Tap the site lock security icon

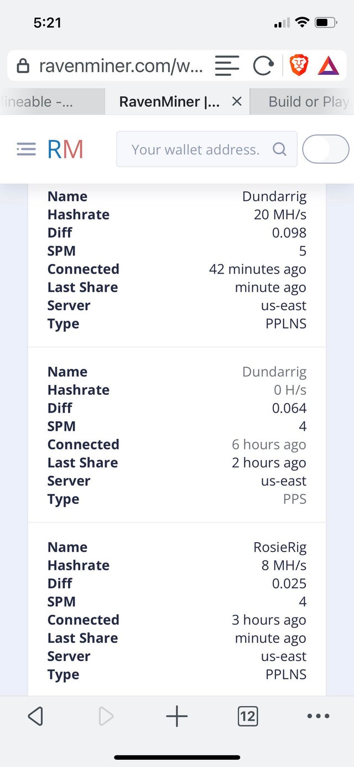tap(23, 66)
